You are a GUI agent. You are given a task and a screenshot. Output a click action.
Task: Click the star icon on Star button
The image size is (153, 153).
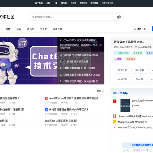pyautogui.click(x=135, y=29)
